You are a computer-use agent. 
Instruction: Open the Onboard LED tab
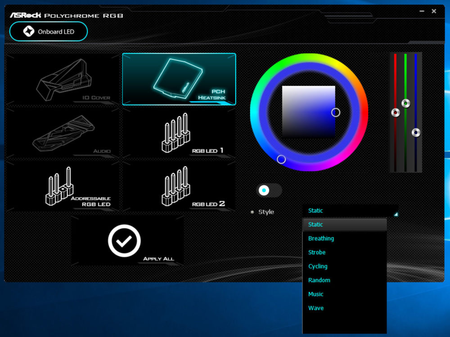pyautogui.click(x=49, y=31)
